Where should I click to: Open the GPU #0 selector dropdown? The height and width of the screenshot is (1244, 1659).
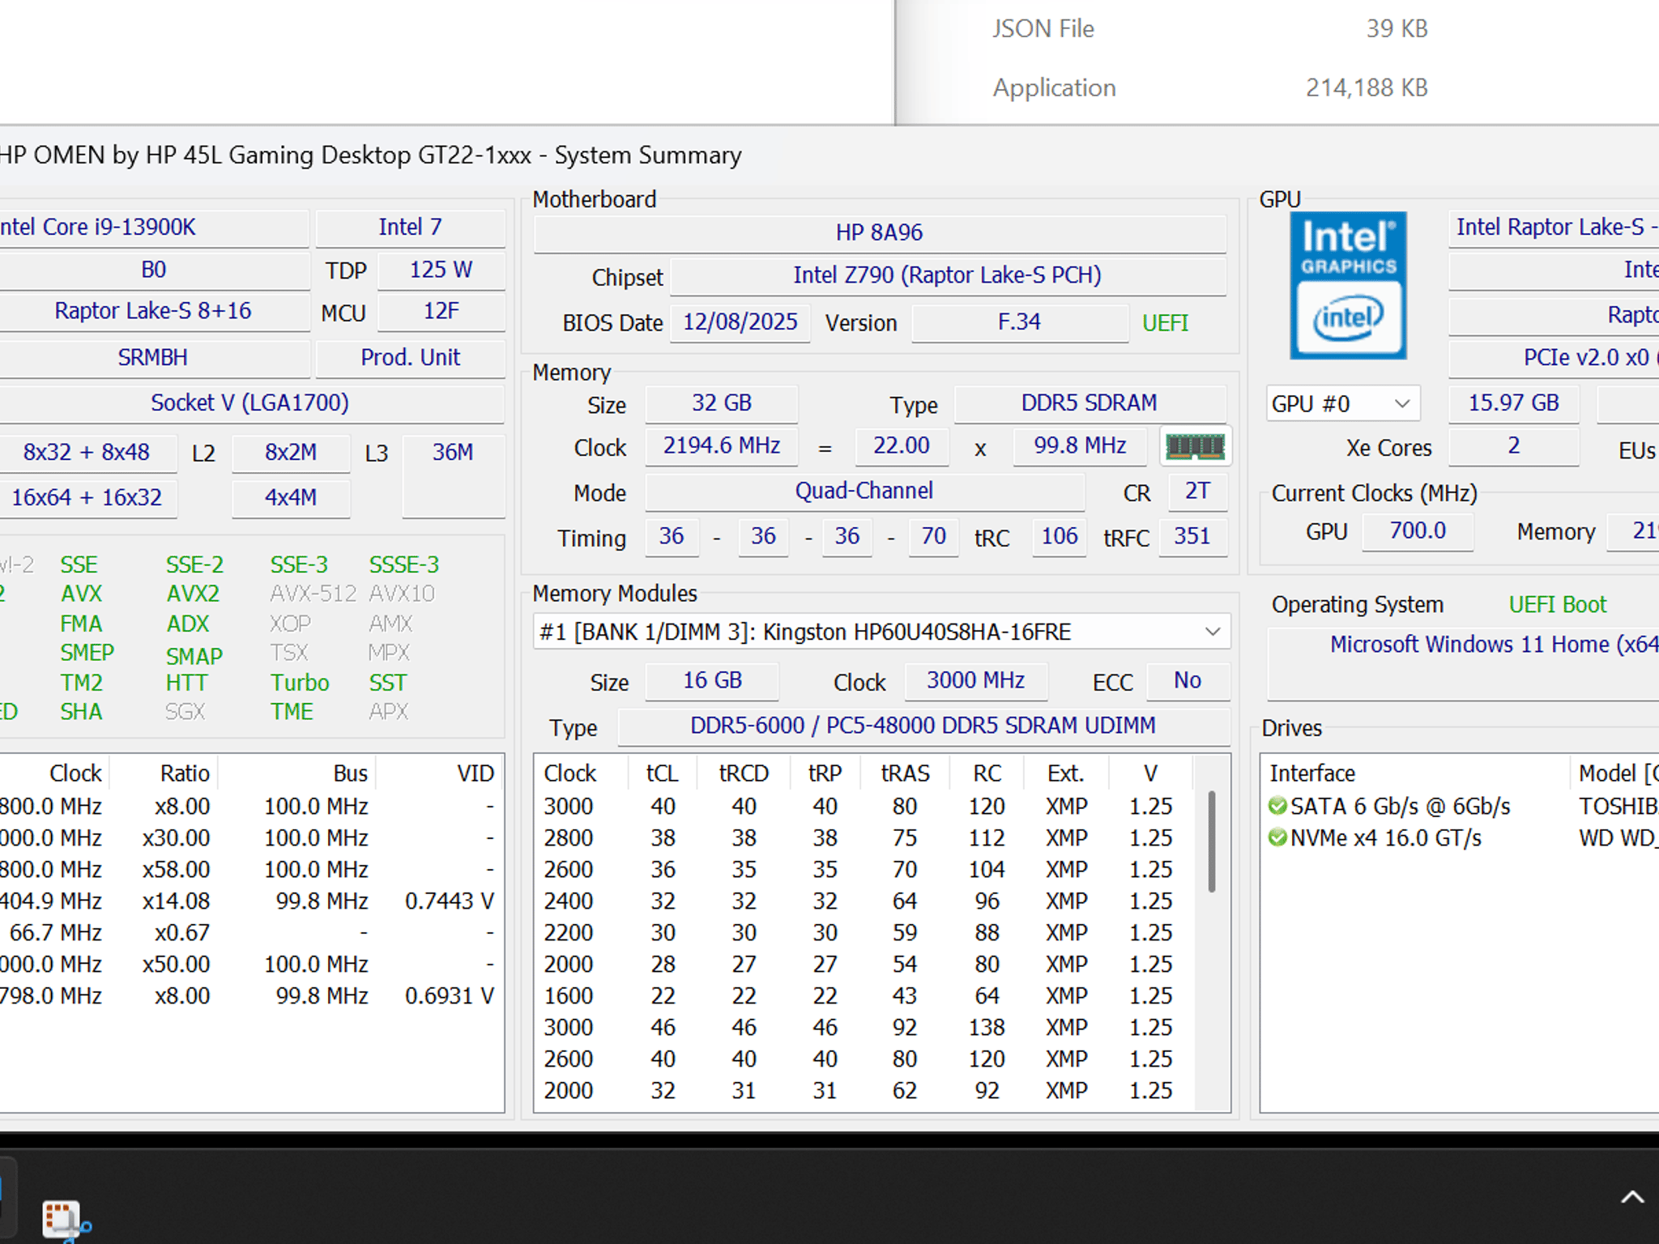[1343, 403]
